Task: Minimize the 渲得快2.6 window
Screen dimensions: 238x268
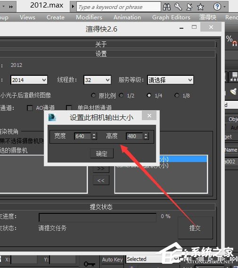Action: tap(181, 28)
